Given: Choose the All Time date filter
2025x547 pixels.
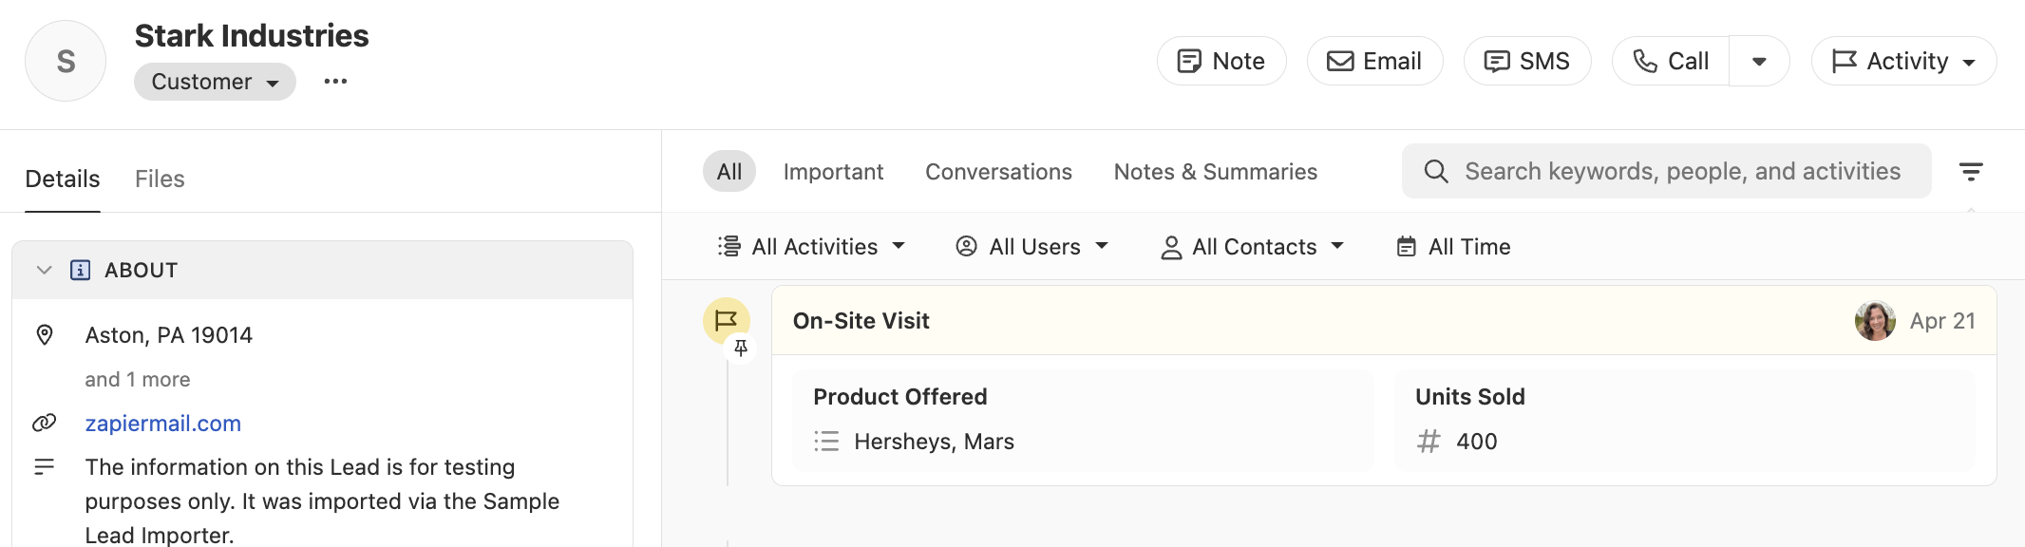Looking at the screenshot, I should pyautogui.click(x=1453, y=247).
